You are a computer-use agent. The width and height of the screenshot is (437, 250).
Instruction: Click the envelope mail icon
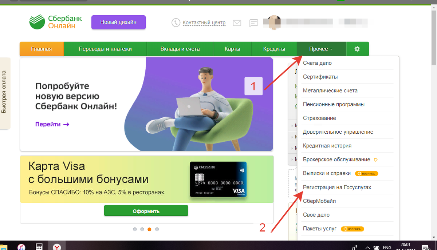click(x=237, y=23)
